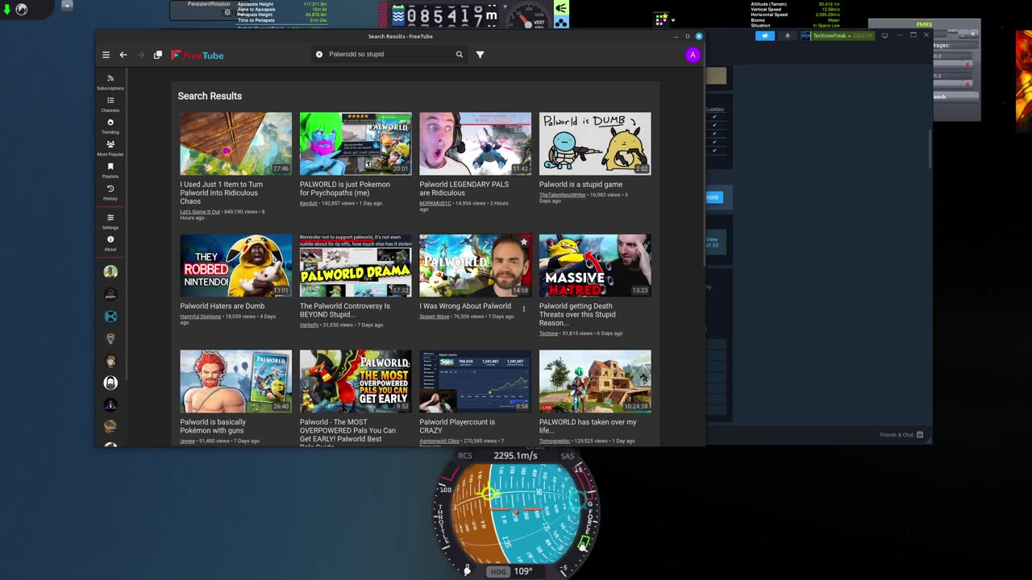Open Steam notifications bell icon
This screenshot has height=580, width=1032.
coord(788,35)
